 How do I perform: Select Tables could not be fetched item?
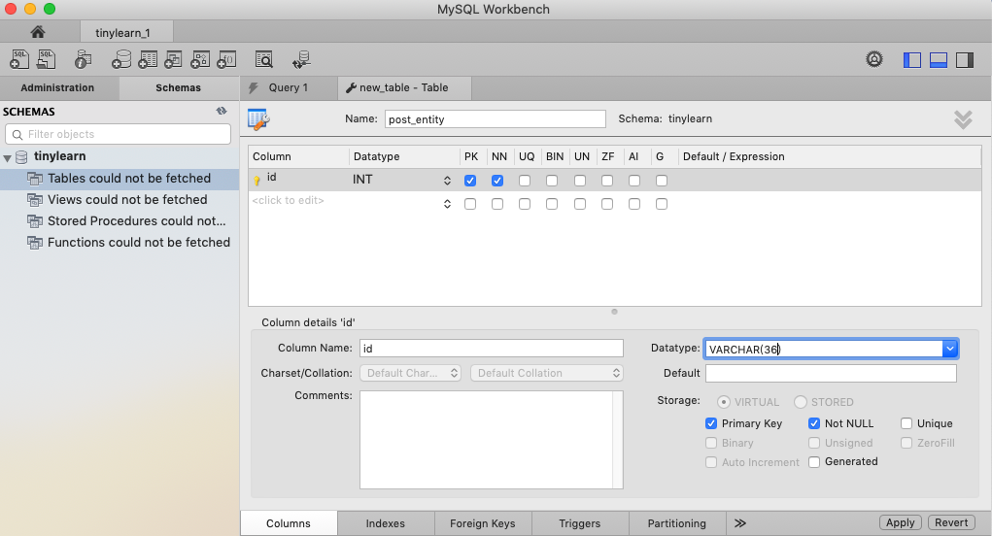click(120, 179)
